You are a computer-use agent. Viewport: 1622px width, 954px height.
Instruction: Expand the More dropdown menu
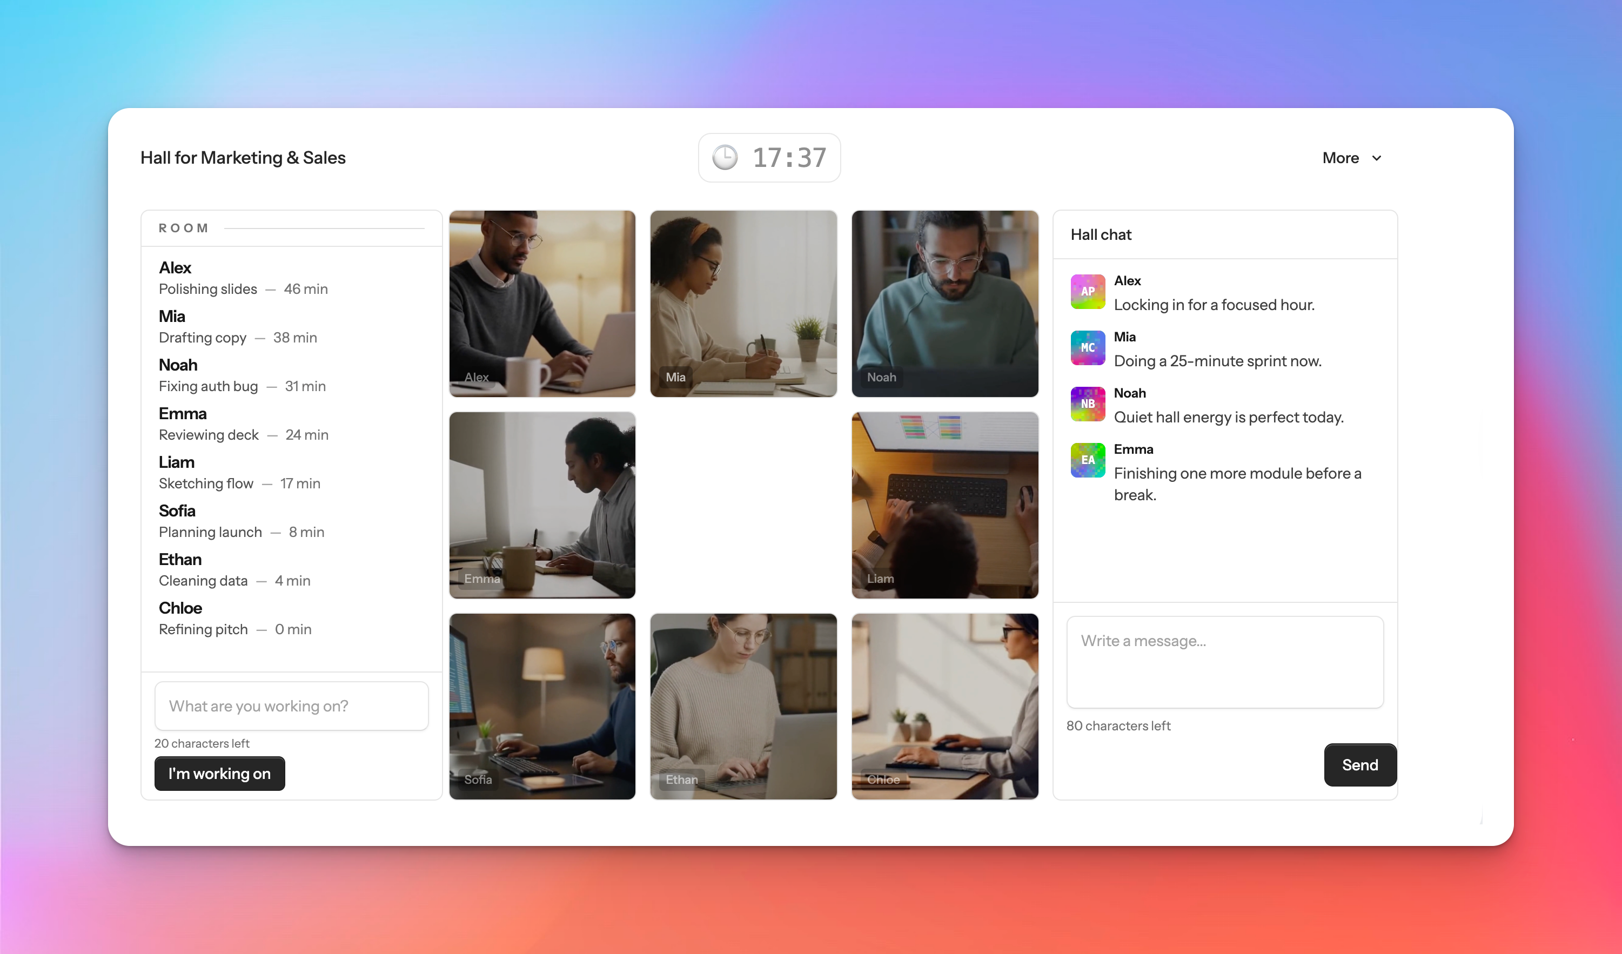point(1341,158)
